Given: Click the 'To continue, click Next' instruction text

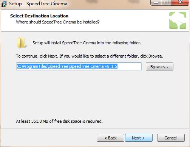Looking at the screenshot, I should pyautogui.click(x=90, y=56).
